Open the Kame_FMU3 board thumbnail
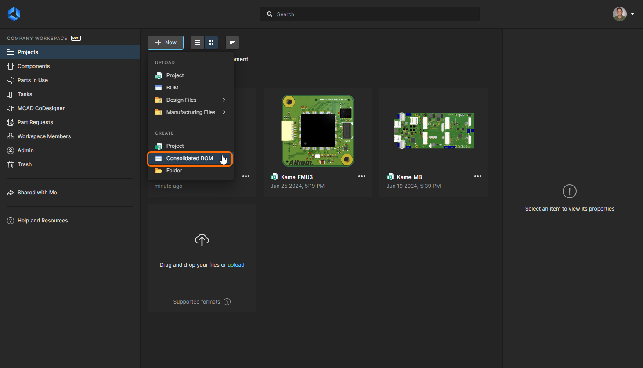643x368 pixels. [318, 131]
